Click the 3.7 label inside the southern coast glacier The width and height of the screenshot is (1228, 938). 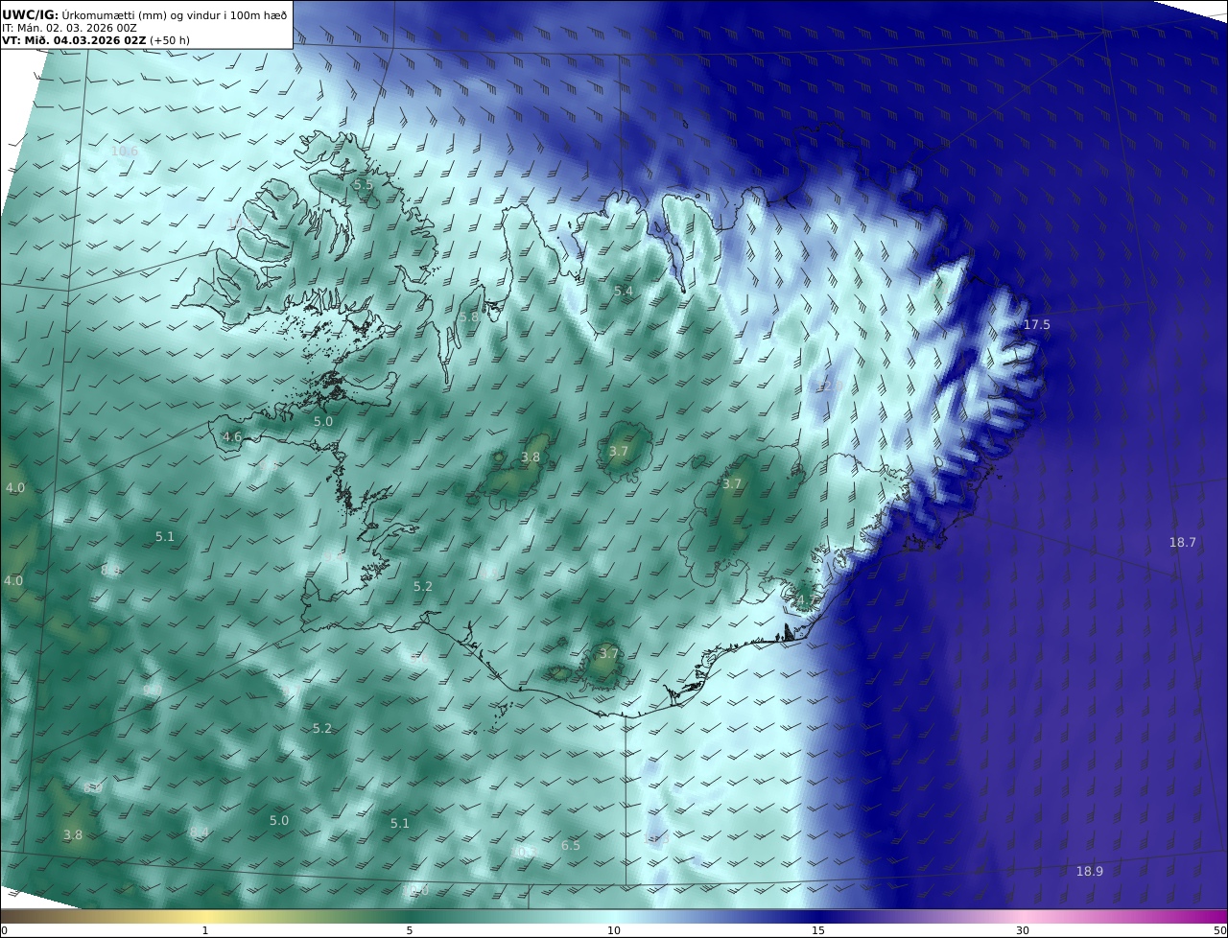[x=609, y=654]
